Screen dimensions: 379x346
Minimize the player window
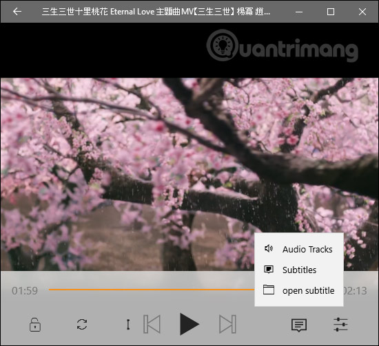(299, 12)
